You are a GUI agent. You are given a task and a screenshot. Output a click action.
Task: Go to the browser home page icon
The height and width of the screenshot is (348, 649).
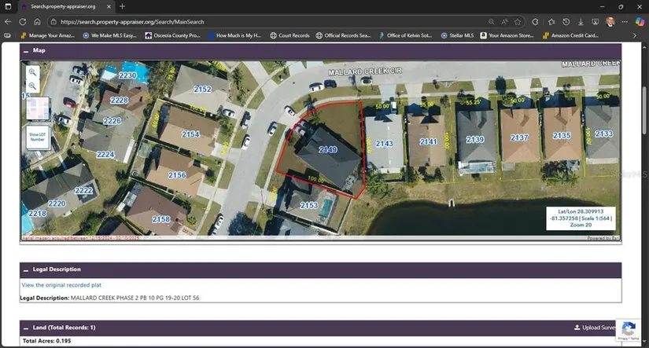[x=37, y=22]
